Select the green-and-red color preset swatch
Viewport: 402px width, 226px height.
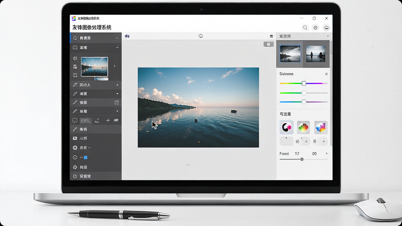click(303, 128)
